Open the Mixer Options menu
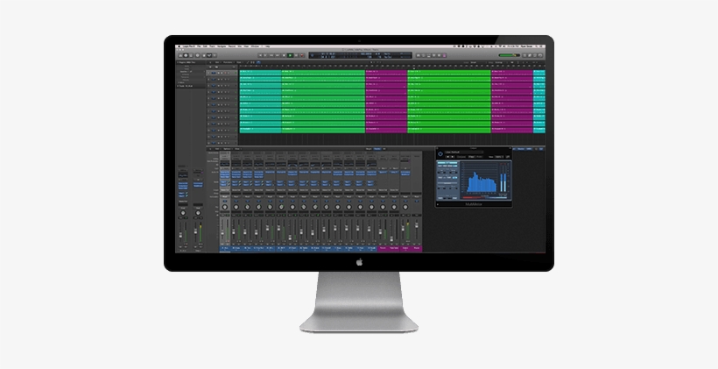The image size is (718, 369). pos(227,148)
